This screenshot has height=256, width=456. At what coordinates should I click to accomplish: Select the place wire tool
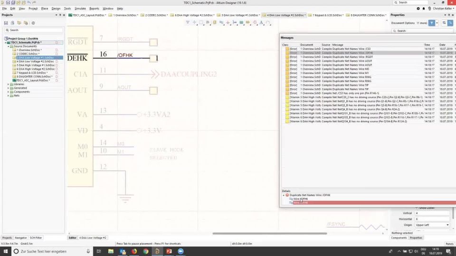point(221,22)
